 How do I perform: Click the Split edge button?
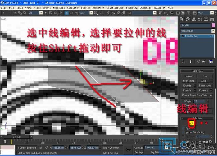pyautogui.click(x=205, y=76)
